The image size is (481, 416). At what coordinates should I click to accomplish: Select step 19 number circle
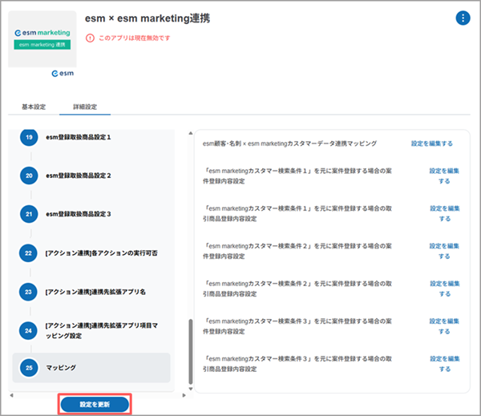pyautogui.click(x=28, y=138)
